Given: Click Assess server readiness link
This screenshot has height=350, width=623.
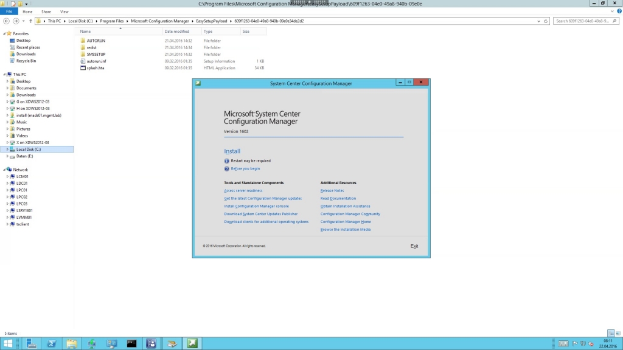Looking at the screenshot, I should [243, 191].
